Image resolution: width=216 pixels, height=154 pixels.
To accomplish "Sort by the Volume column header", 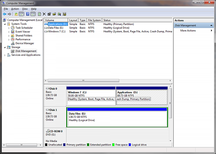I will (x=56, y=20).
